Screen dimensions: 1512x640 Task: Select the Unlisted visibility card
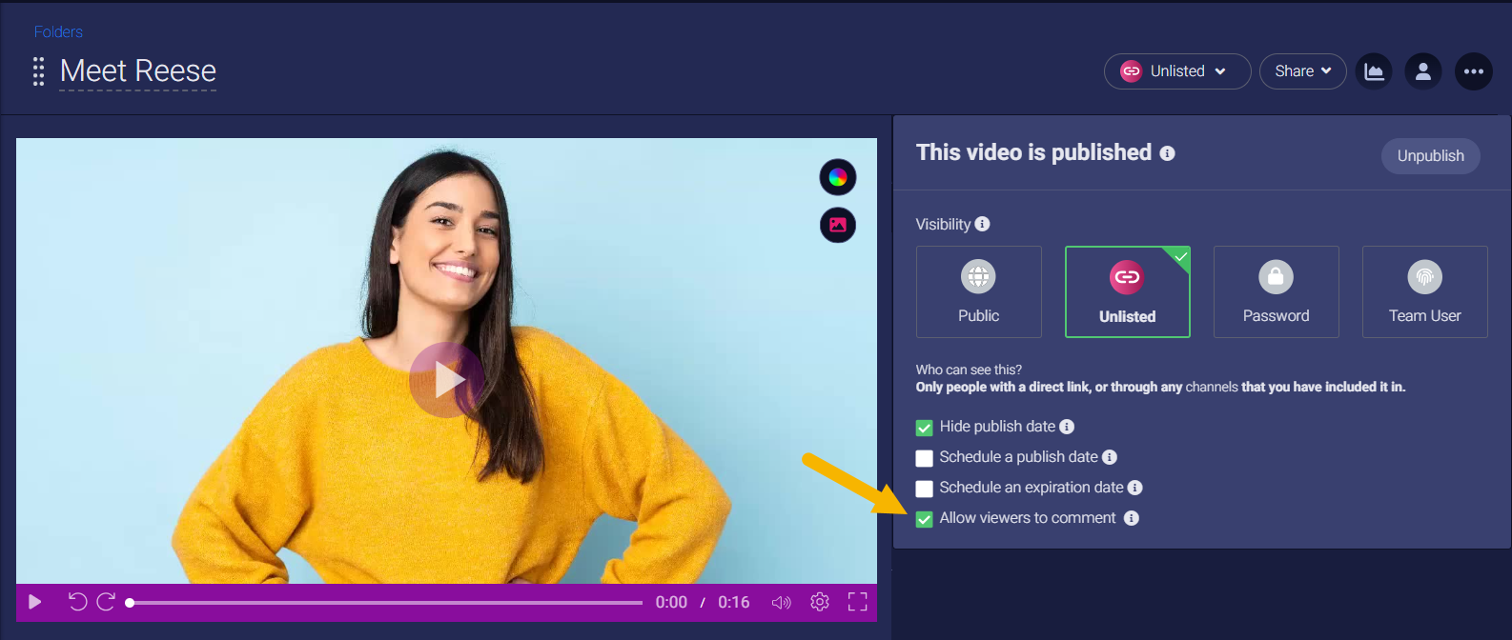pos(1128,291)
